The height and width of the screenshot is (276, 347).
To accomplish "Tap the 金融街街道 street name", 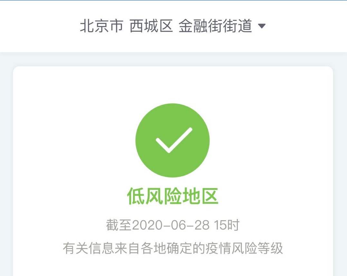I will [x=215, y=26].
